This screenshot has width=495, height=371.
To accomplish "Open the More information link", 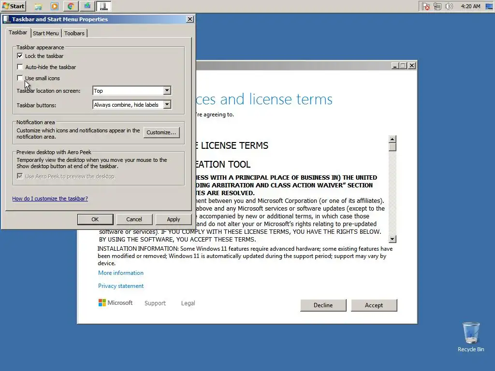I will (x=120, y=273).
